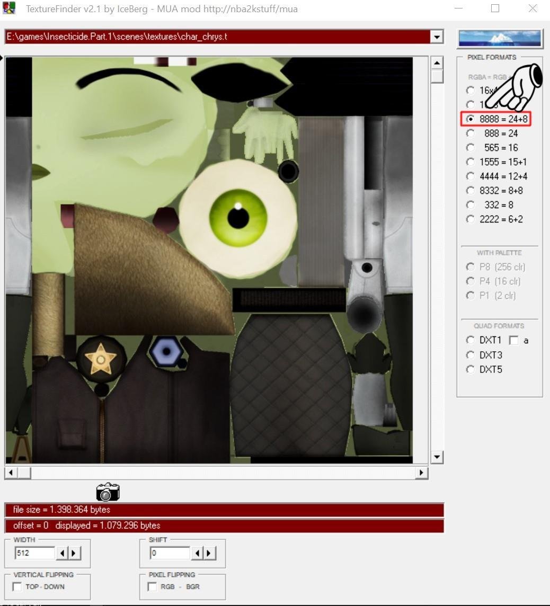Click the SHIFT input field

pyautogui.click(x=170, y=553)
